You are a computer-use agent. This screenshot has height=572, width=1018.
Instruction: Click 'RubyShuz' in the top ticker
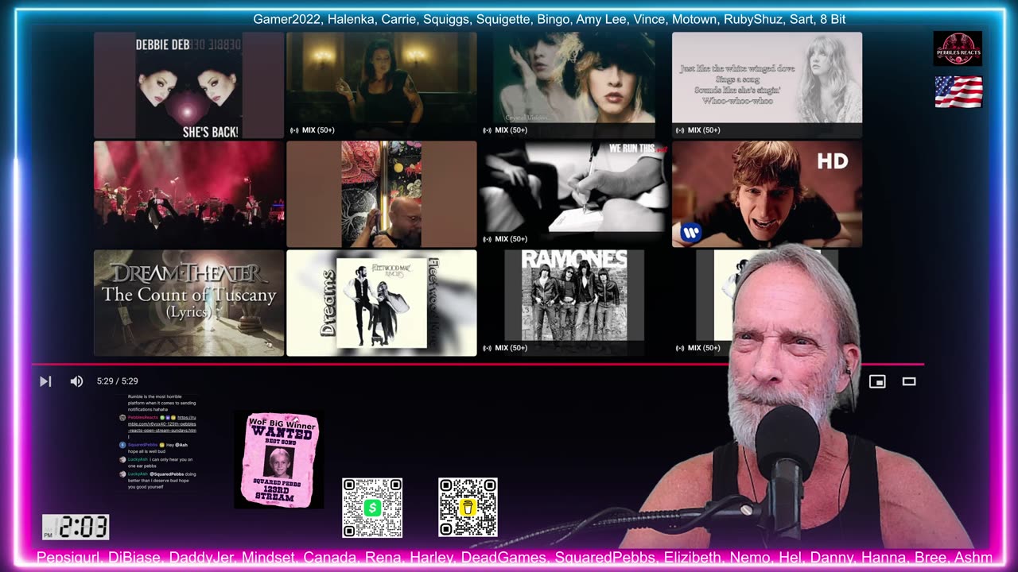753,19
